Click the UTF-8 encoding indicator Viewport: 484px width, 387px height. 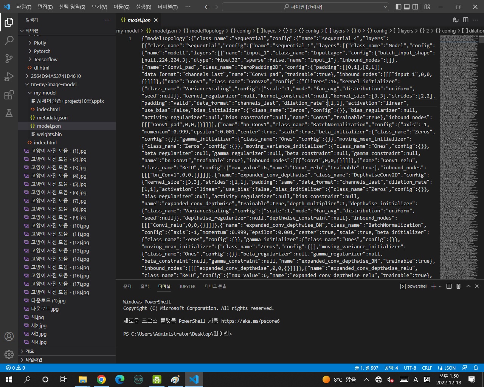click(410, 367)
